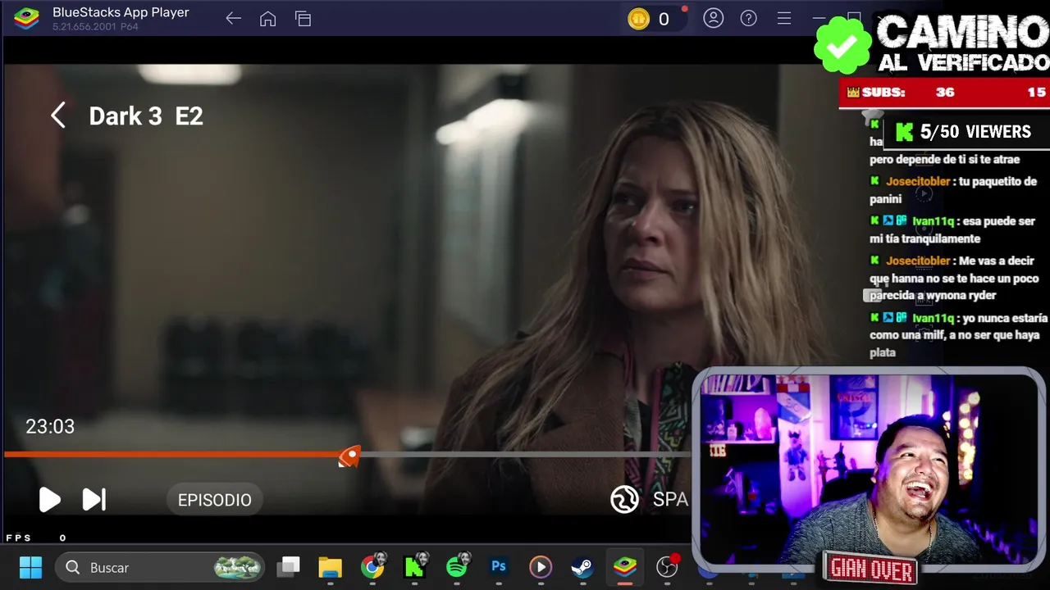The image size is (1050, 590).
Task: Click the 5/50 VIEWERS counter
Action: pyautogui.click(x=965, y=132)
